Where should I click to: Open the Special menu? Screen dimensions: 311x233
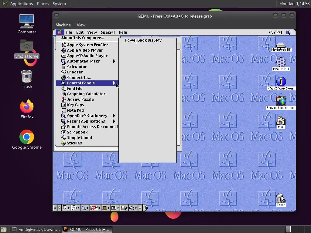tap(108, 32)
